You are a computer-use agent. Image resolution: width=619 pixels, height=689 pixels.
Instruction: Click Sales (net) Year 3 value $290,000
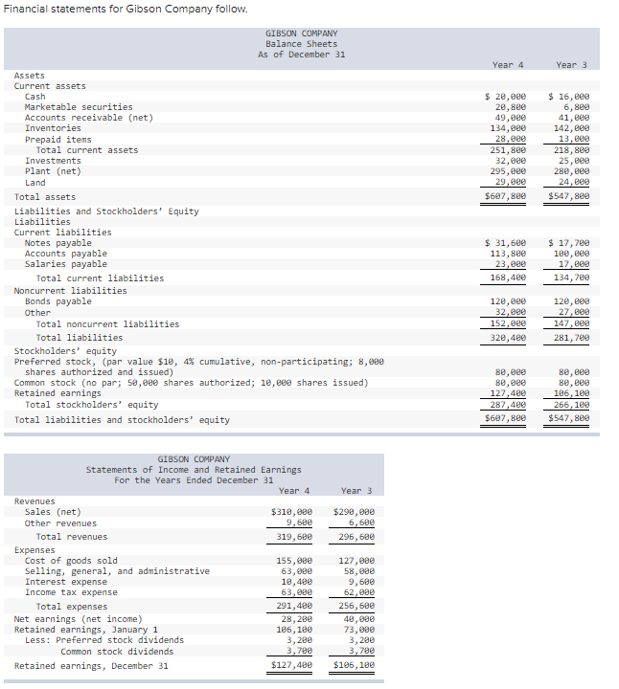tap(355, 512)
